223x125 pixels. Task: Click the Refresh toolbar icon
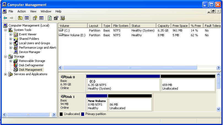point(50,18)
